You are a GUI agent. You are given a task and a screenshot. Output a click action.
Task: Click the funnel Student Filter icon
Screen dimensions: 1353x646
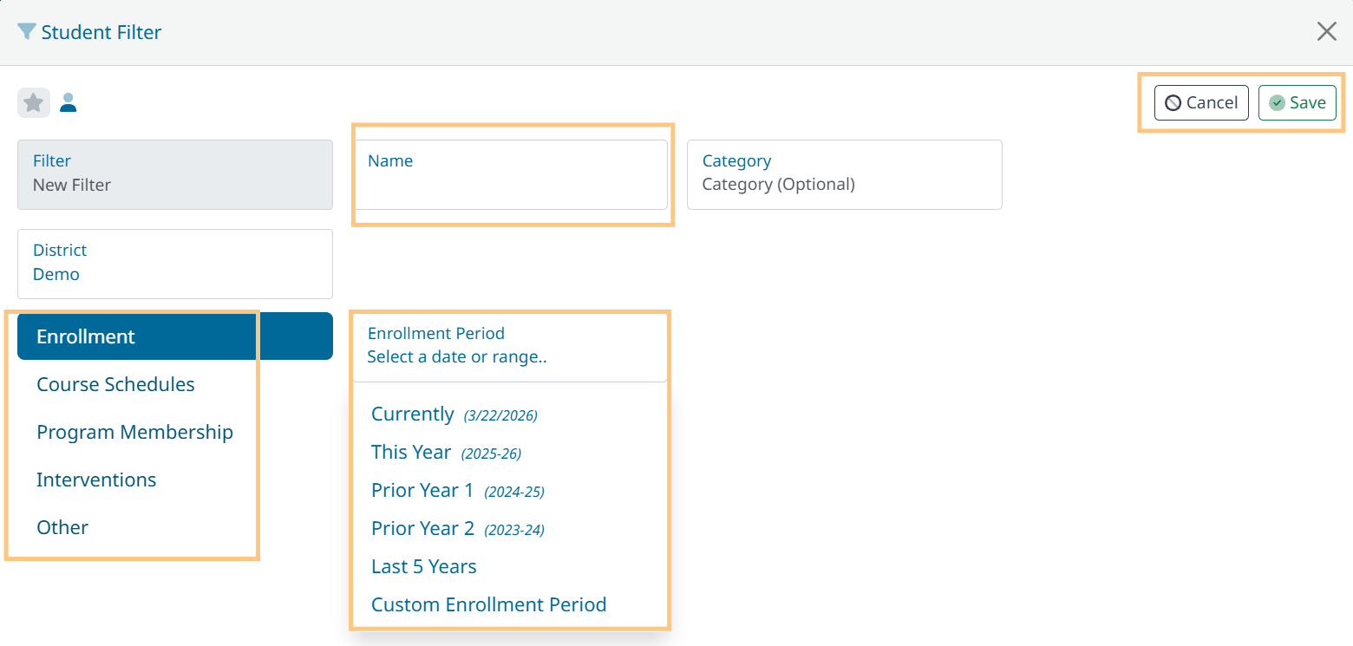tap(27, 32)
